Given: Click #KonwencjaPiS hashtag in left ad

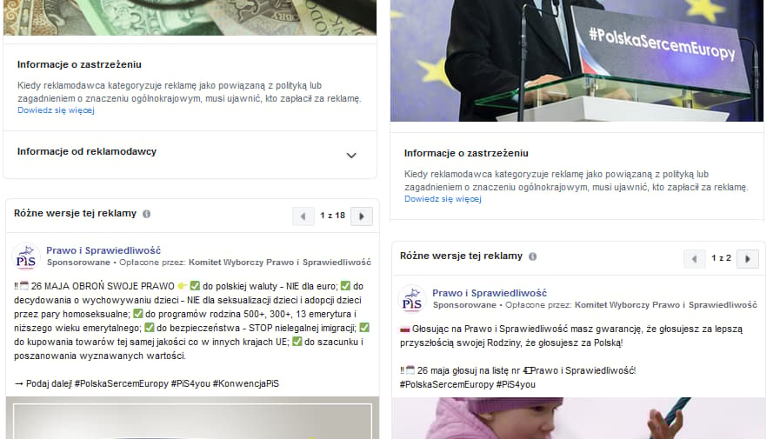Looking at the screenshot, I should tap(246, 384).
